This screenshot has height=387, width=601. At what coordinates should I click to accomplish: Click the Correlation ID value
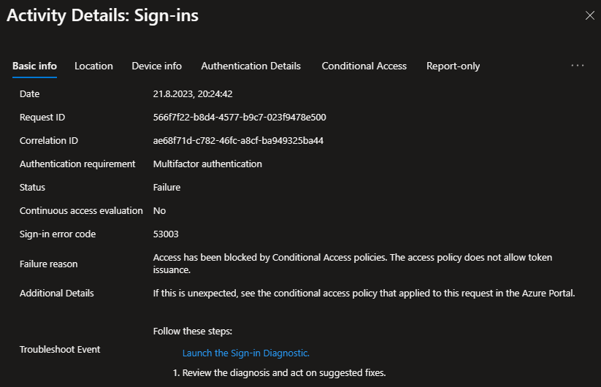[238, 140]
